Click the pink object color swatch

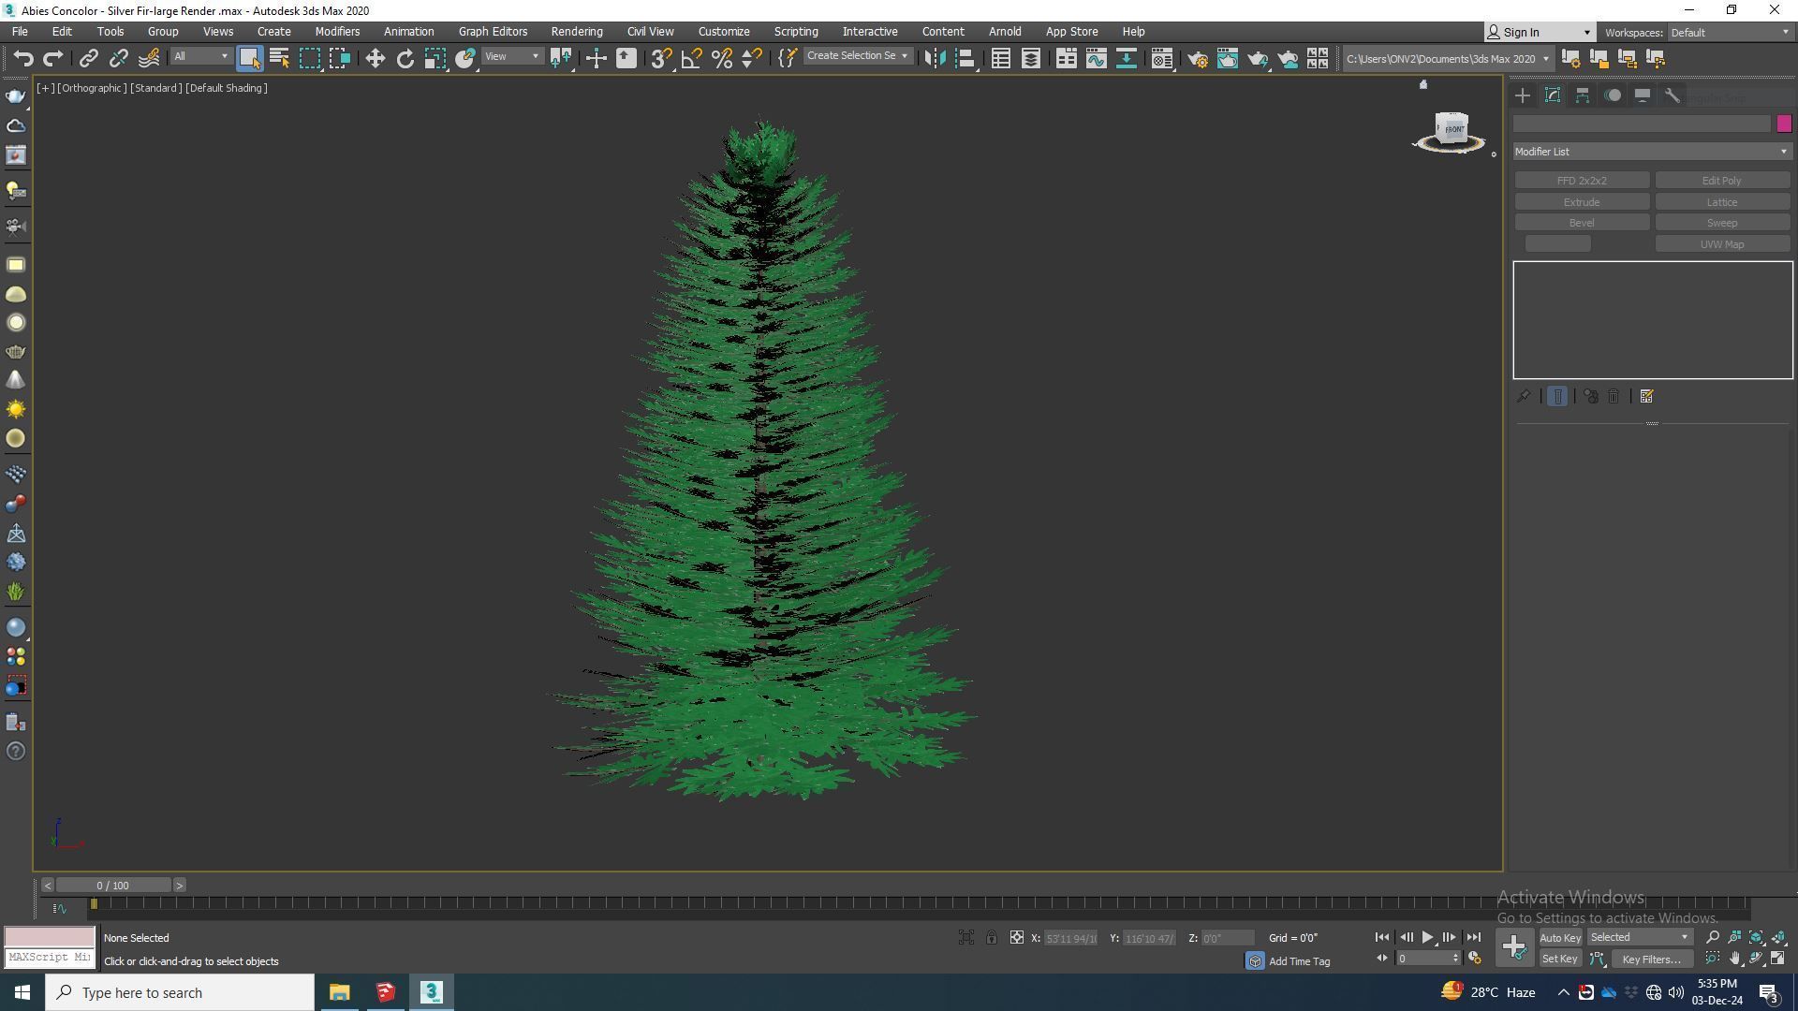point(1783,124)
